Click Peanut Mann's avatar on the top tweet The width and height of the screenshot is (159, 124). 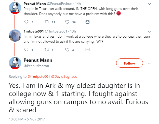pos(15,9)
